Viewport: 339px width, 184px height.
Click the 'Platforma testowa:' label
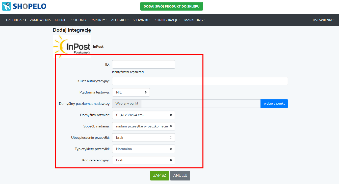pyautogui.click(x=94, y=92)
